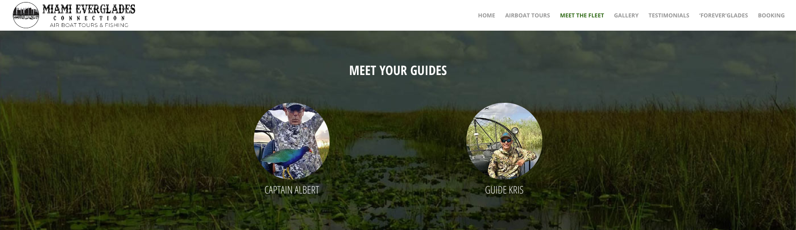Click Captain Albert's circular portrait photo
This screenshot has height=230, width=796.
pos(291,141)
